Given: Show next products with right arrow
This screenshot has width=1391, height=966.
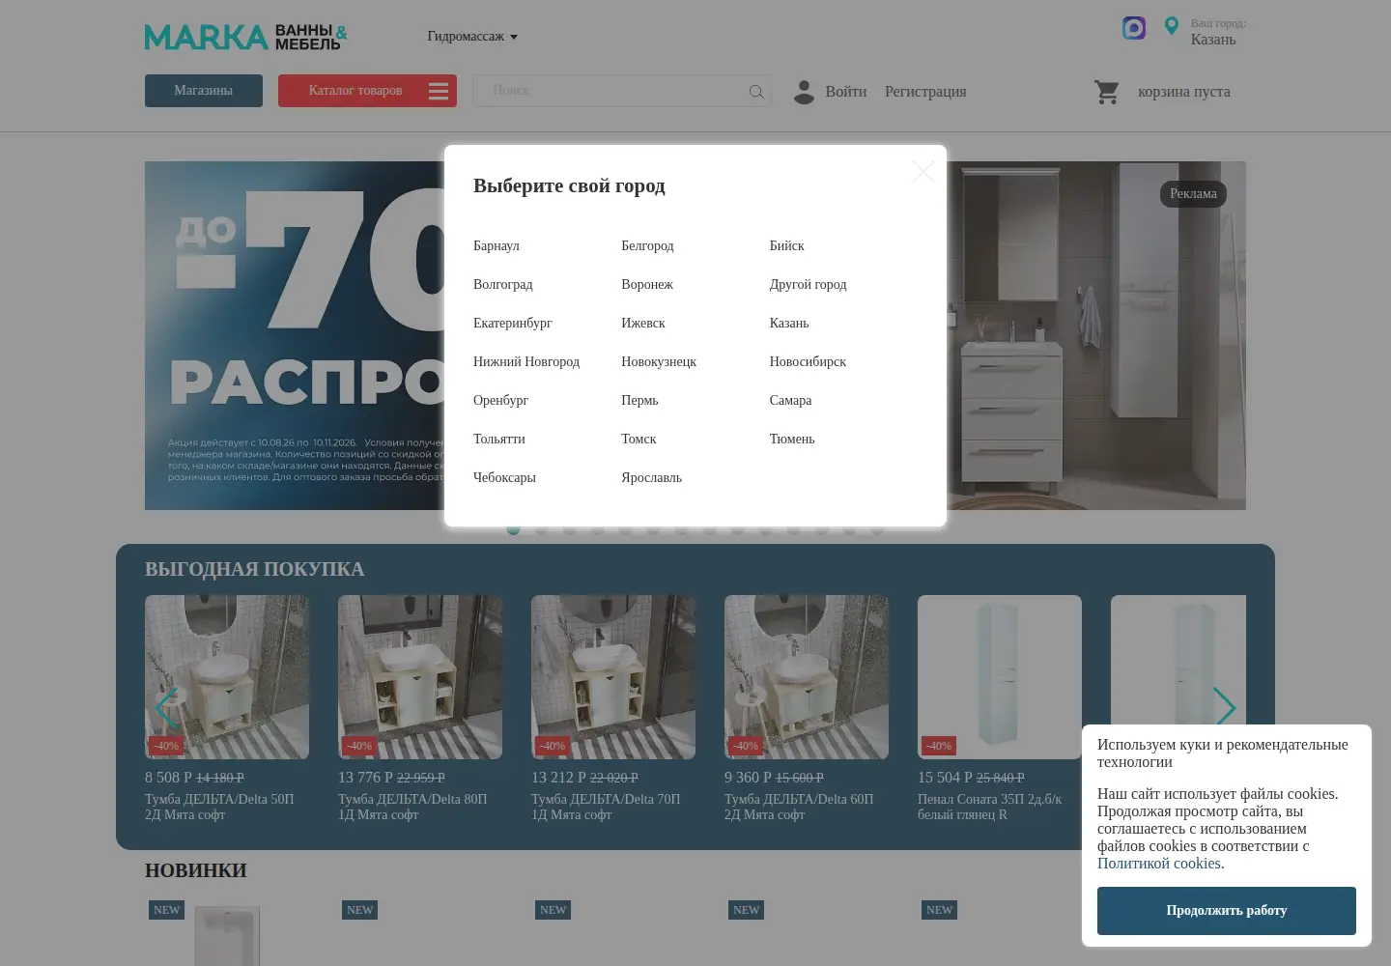Looking at the screenshot, I should (1224, 707).
